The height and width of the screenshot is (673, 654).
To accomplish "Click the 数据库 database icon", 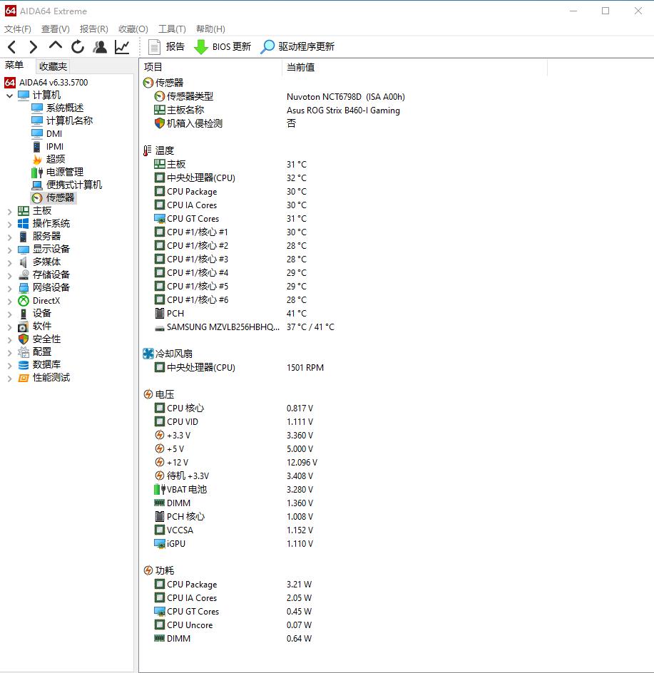I will click(24, 365).
